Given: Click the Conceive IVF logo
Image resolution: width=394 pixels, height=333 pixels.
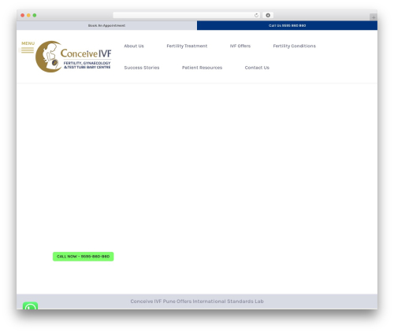Looking at the screenshot, I should click(x=73, y=57).
